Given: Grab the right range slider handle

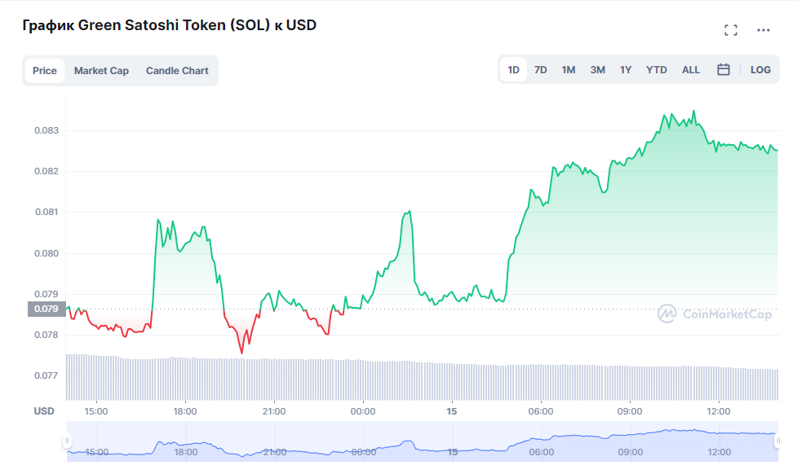Looking at the screenshot, I should click(777, 441).
